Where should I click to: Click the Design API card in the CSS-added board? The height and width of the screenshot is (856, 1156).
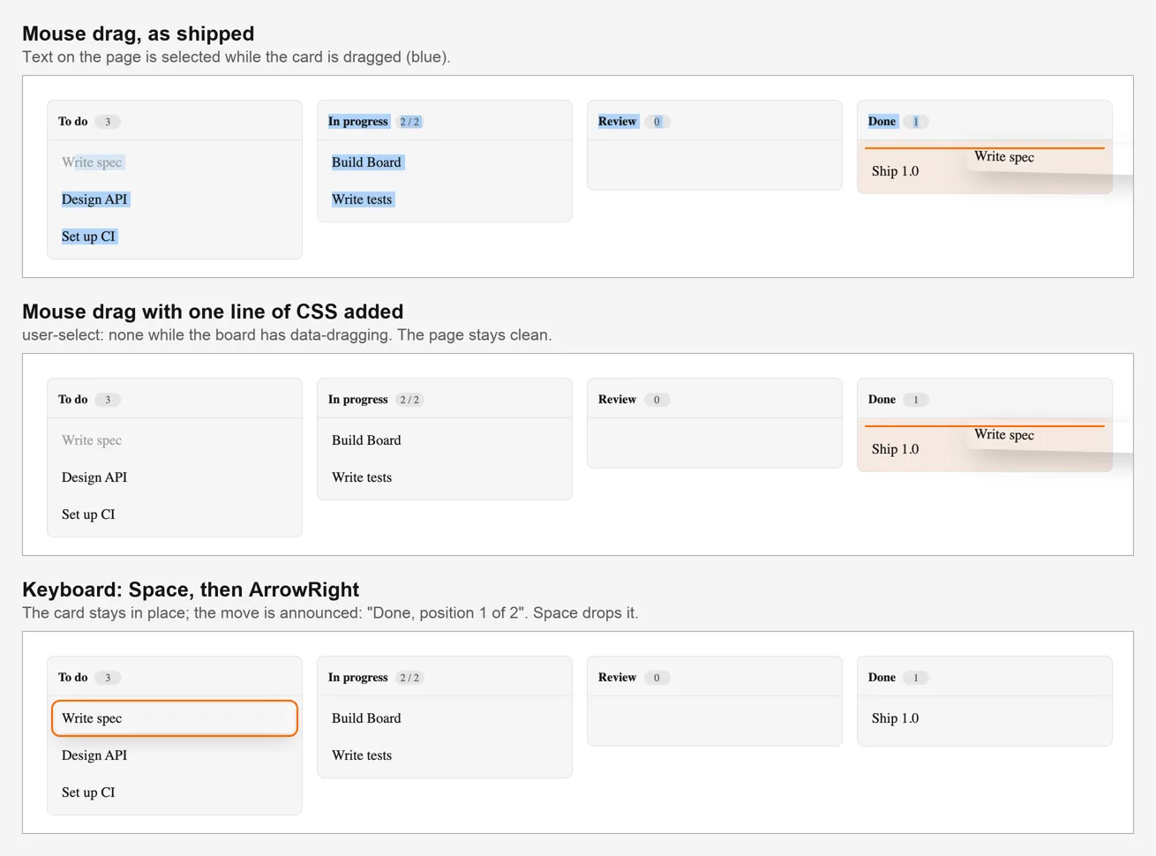(x=175, y=477)
